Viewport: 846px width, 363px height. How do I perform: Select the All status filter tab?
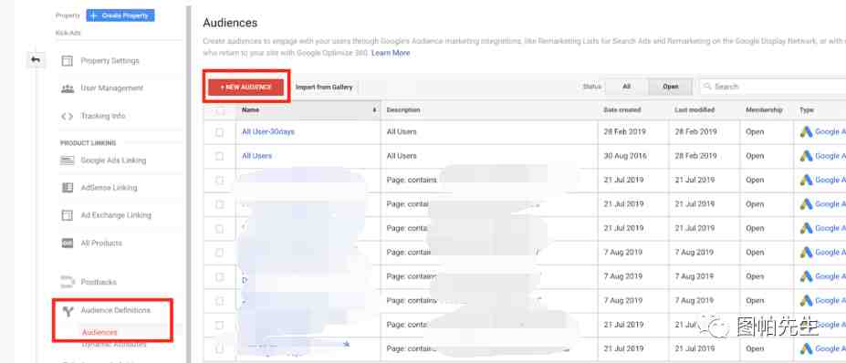click(626, 87)
